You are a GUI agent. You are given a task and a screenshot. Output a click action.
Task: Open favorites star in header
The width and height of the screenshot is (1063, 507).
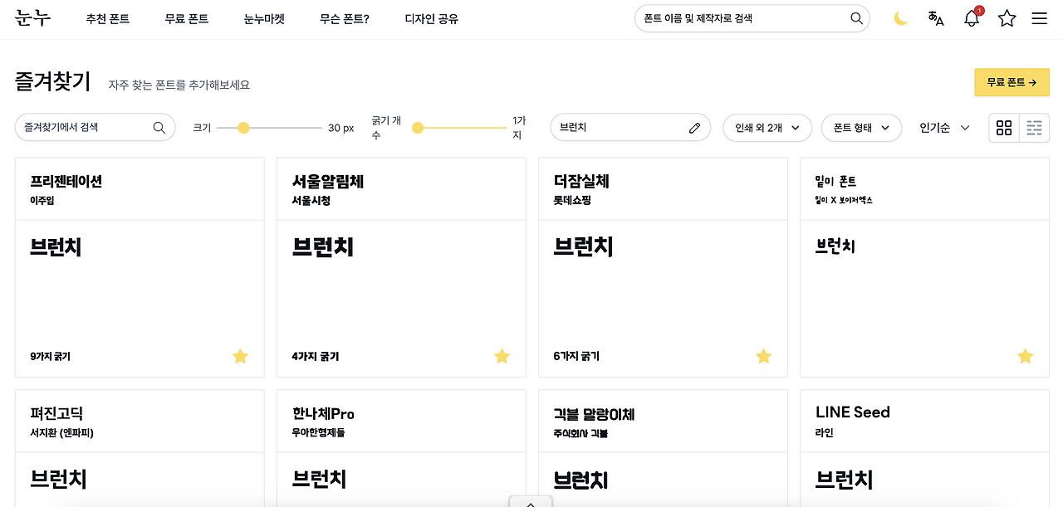pos(1007,18)
